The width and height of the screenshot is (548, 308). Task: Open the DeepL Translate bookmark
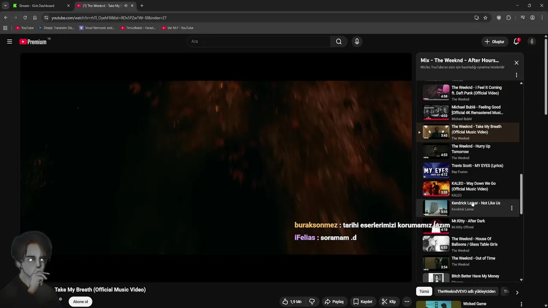click(x=56, y=28)
